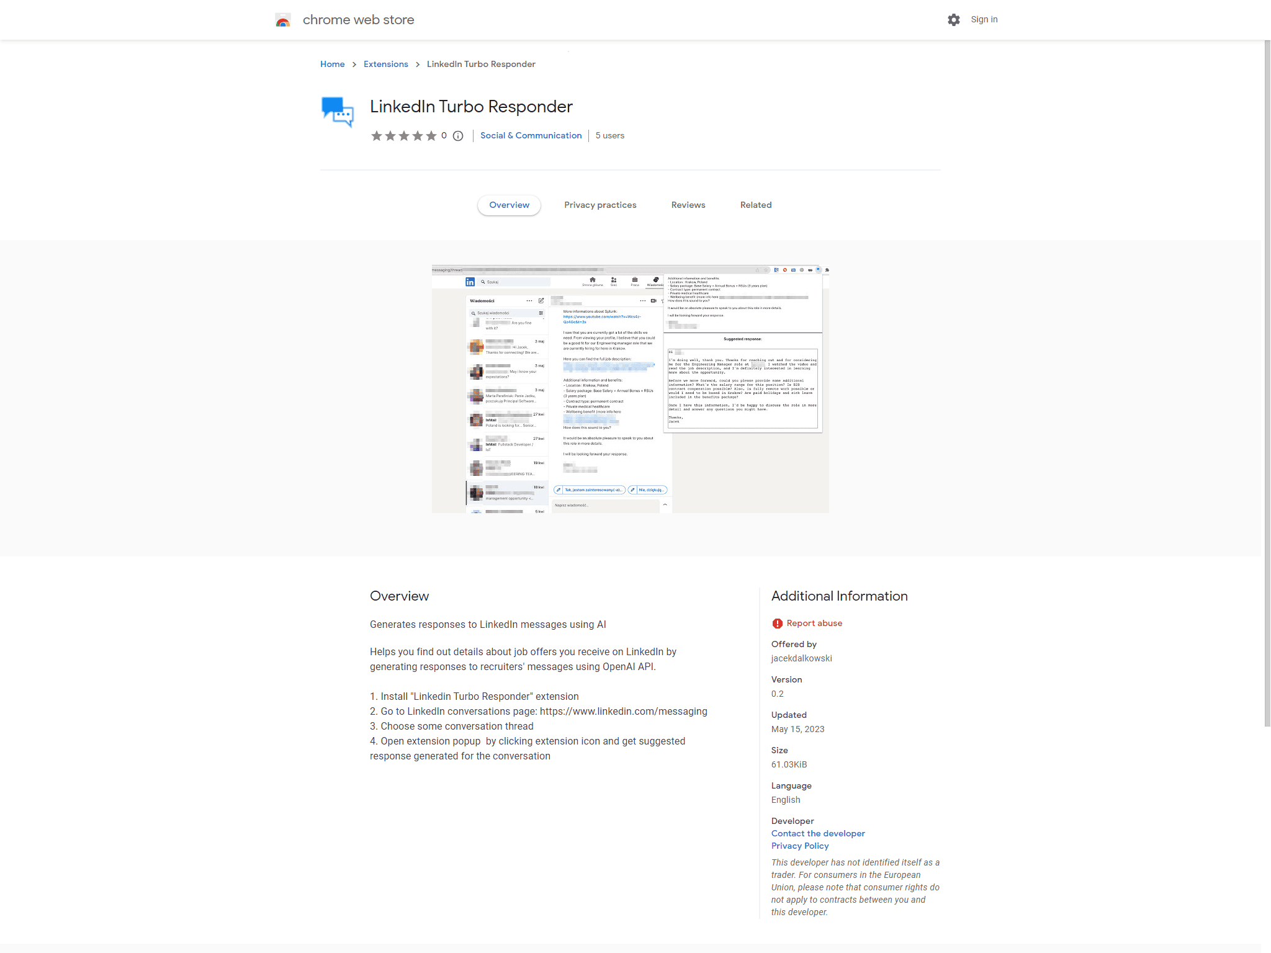
Task: Click the step '3. Choose some conversation thread'
Action: [x=452, y=727]
